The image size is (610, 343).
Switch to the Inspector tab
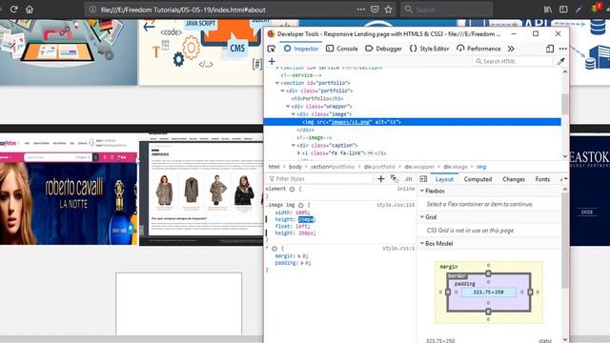pos(301,49)
